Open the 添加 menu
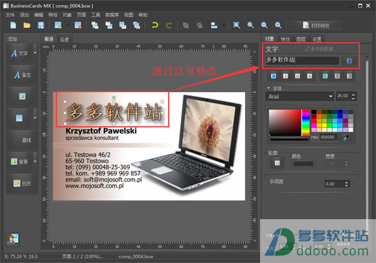This screenshot has height=263, width=376. click(24, 15)
